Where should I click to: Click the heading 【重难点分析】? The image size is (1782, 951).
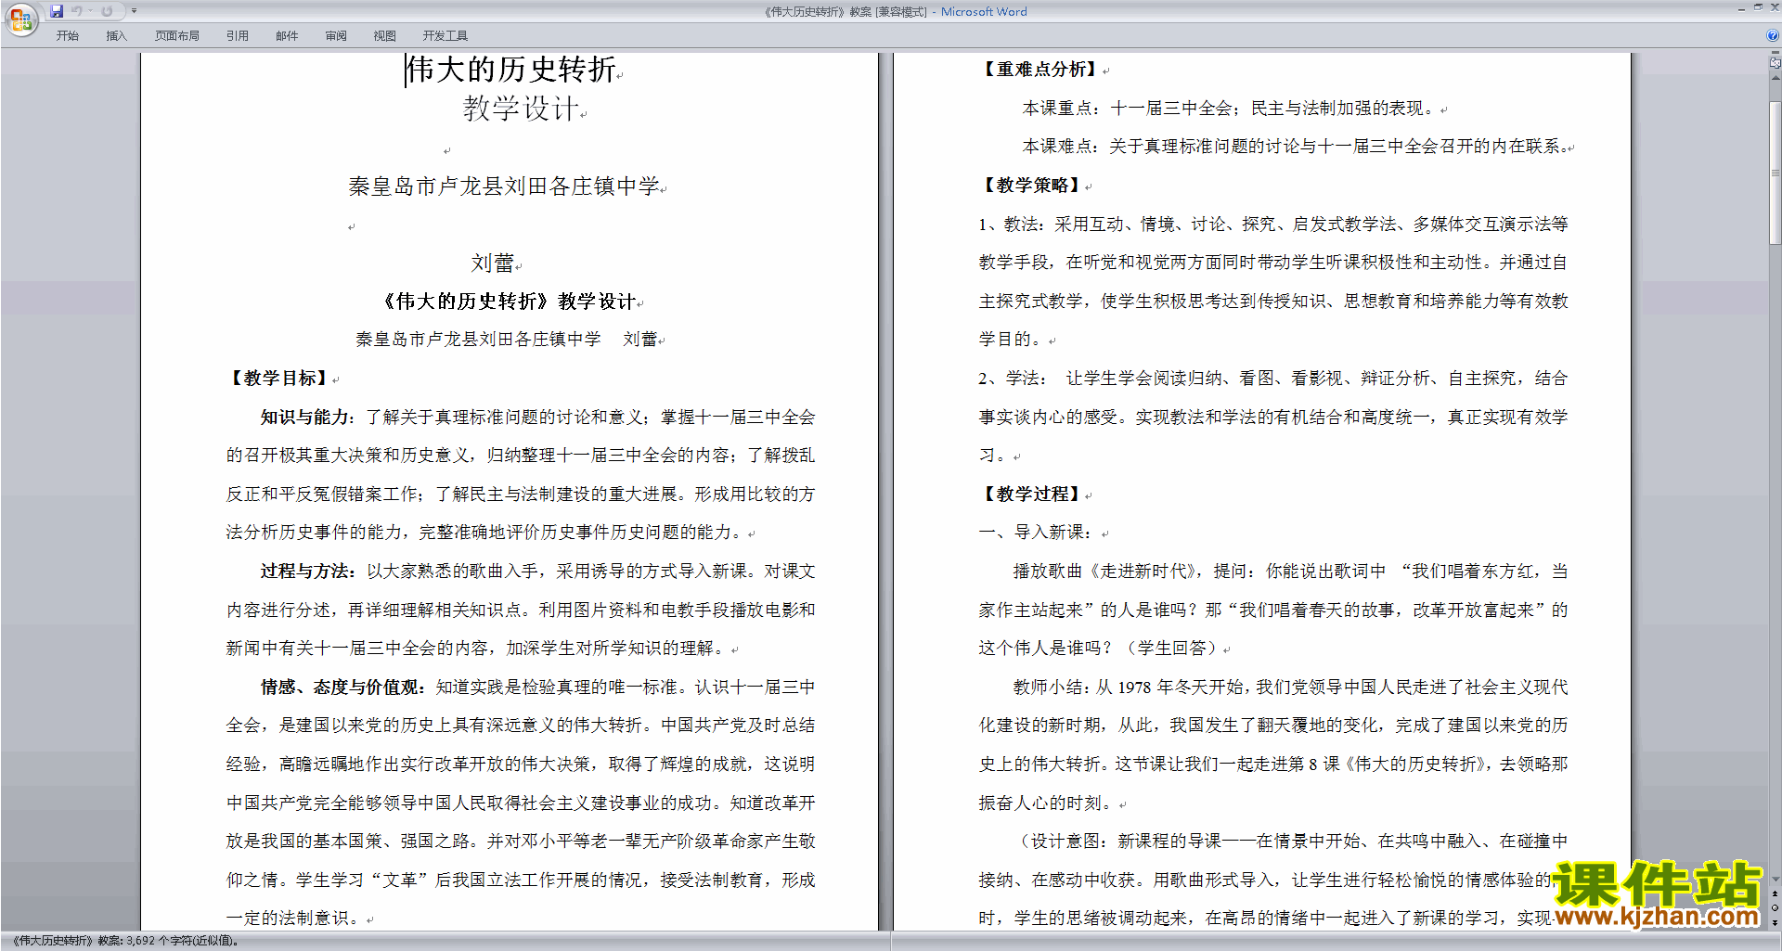point(1039,70)
